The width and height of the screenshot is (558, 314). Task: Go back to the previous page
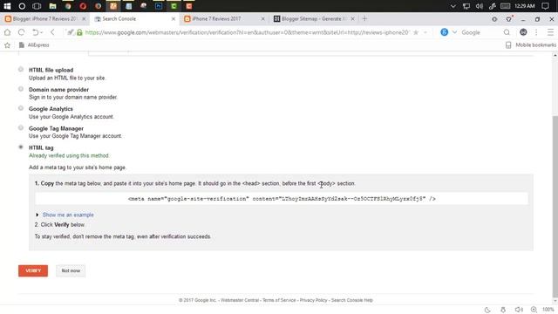click(52, 32)
